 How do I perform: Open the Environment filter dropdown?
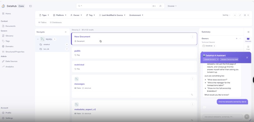point(136,15)
